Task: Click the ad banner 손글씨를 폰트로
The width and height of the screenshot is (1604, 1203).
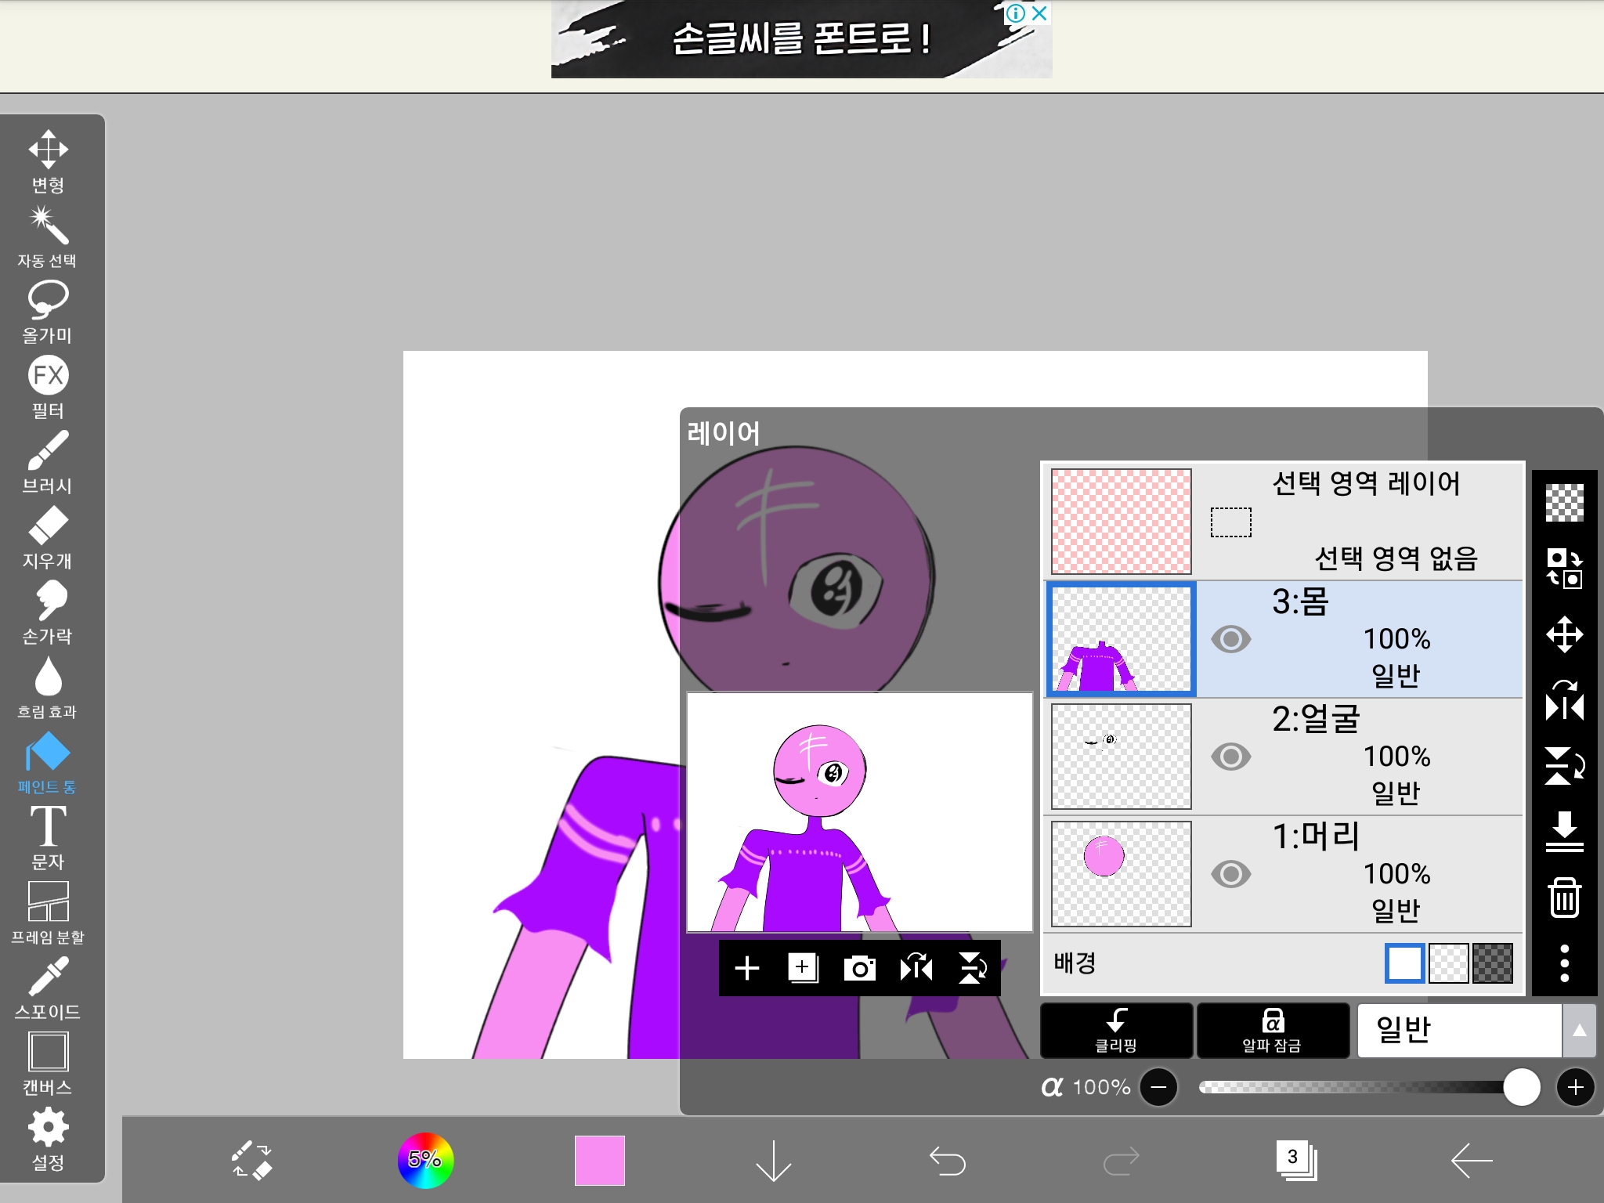Action: tap(802, 39)
